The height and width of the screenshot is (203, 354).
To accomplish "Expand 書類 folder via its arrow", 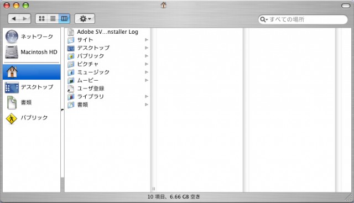I will [147, 105].
